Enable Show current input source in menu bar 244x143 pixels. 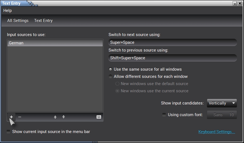9,132
